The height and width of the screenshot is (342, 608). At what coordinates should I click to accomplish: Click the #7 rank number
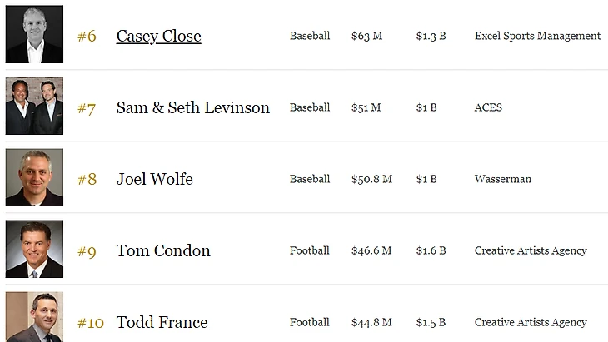(x=87, y=107)
